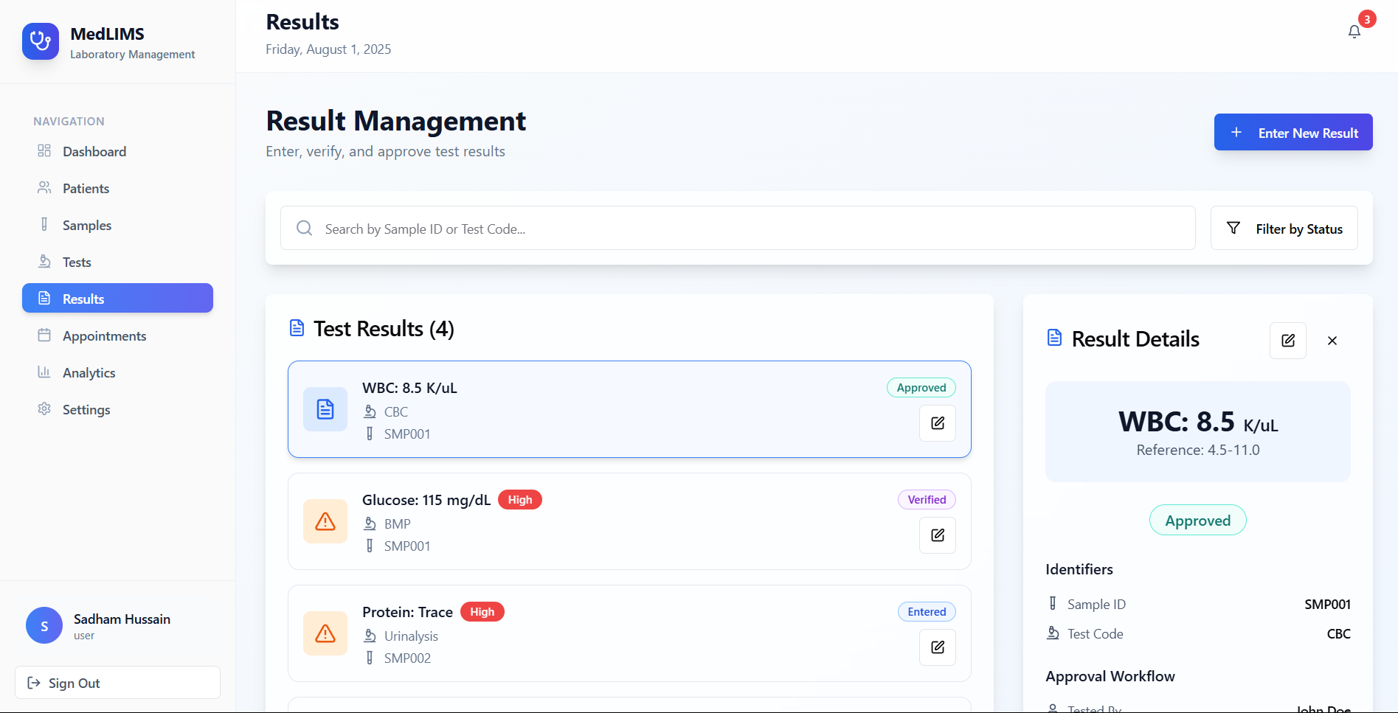Click the Analytics bar chart icon in sidebar

(44, 372)
